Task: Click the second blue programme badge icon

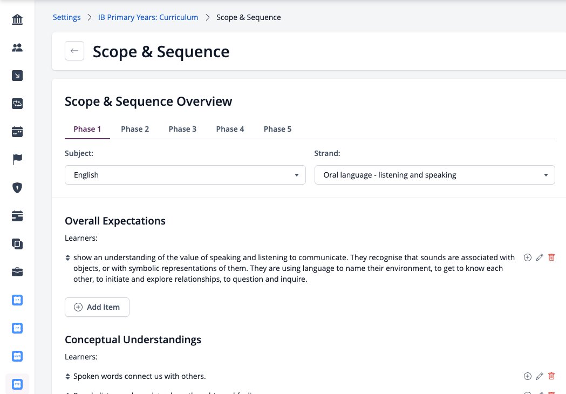Action: tap(17, 328)
